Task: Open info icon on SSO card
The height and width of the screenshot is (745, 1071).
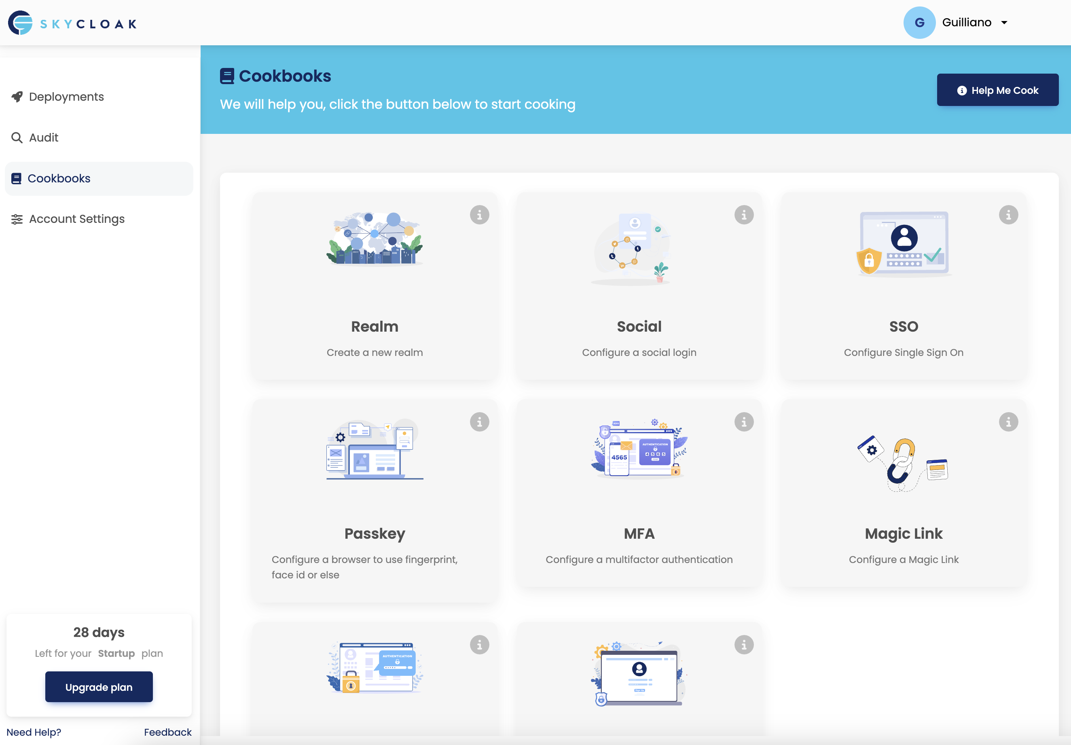Action: pos(1008,215)
